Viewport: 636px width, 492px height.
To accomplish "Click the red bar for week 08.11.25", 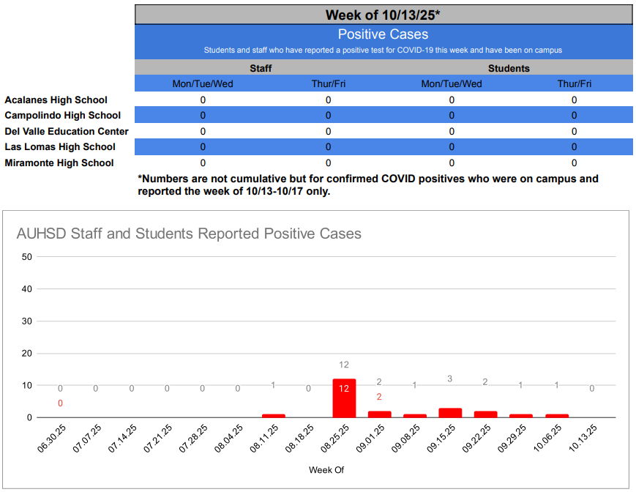I will 273,415.
